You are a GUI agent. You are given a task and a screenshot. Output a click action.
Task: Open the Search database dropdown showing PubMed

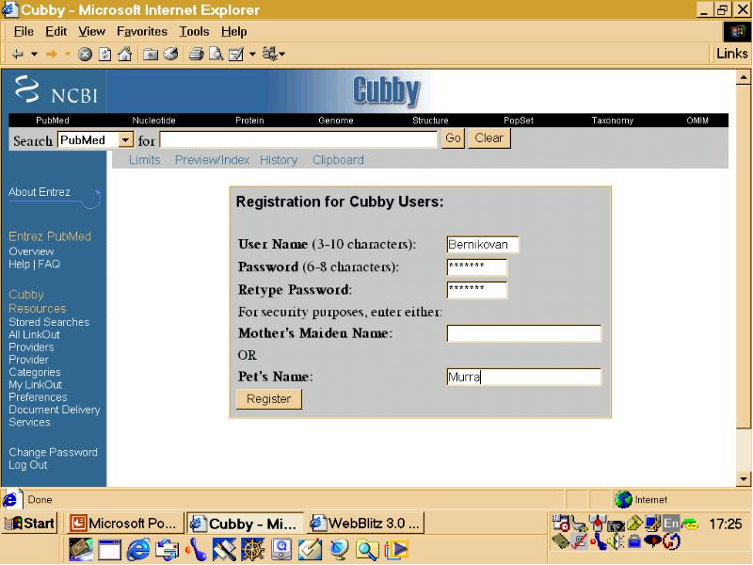(125, 139)
